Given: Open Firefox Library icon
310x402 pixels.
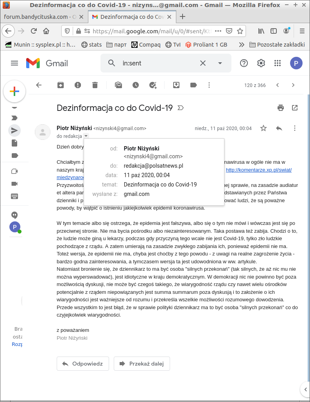Looking at the screenshot, I should click(x=261, y=31).
